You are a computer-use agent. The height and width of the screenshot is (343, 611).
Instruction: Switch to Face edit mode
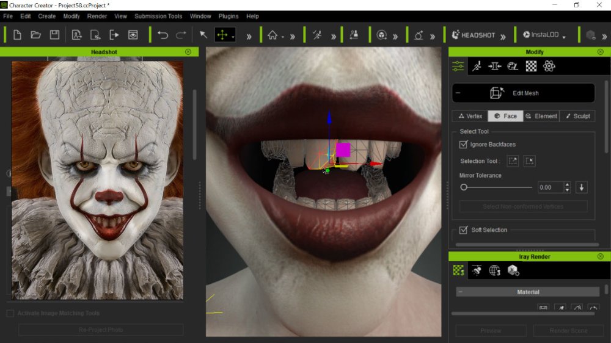(505, 116)
